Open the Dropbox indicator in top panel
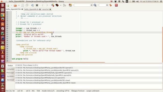This screenshot has height=92, width=163. [115, 2]
